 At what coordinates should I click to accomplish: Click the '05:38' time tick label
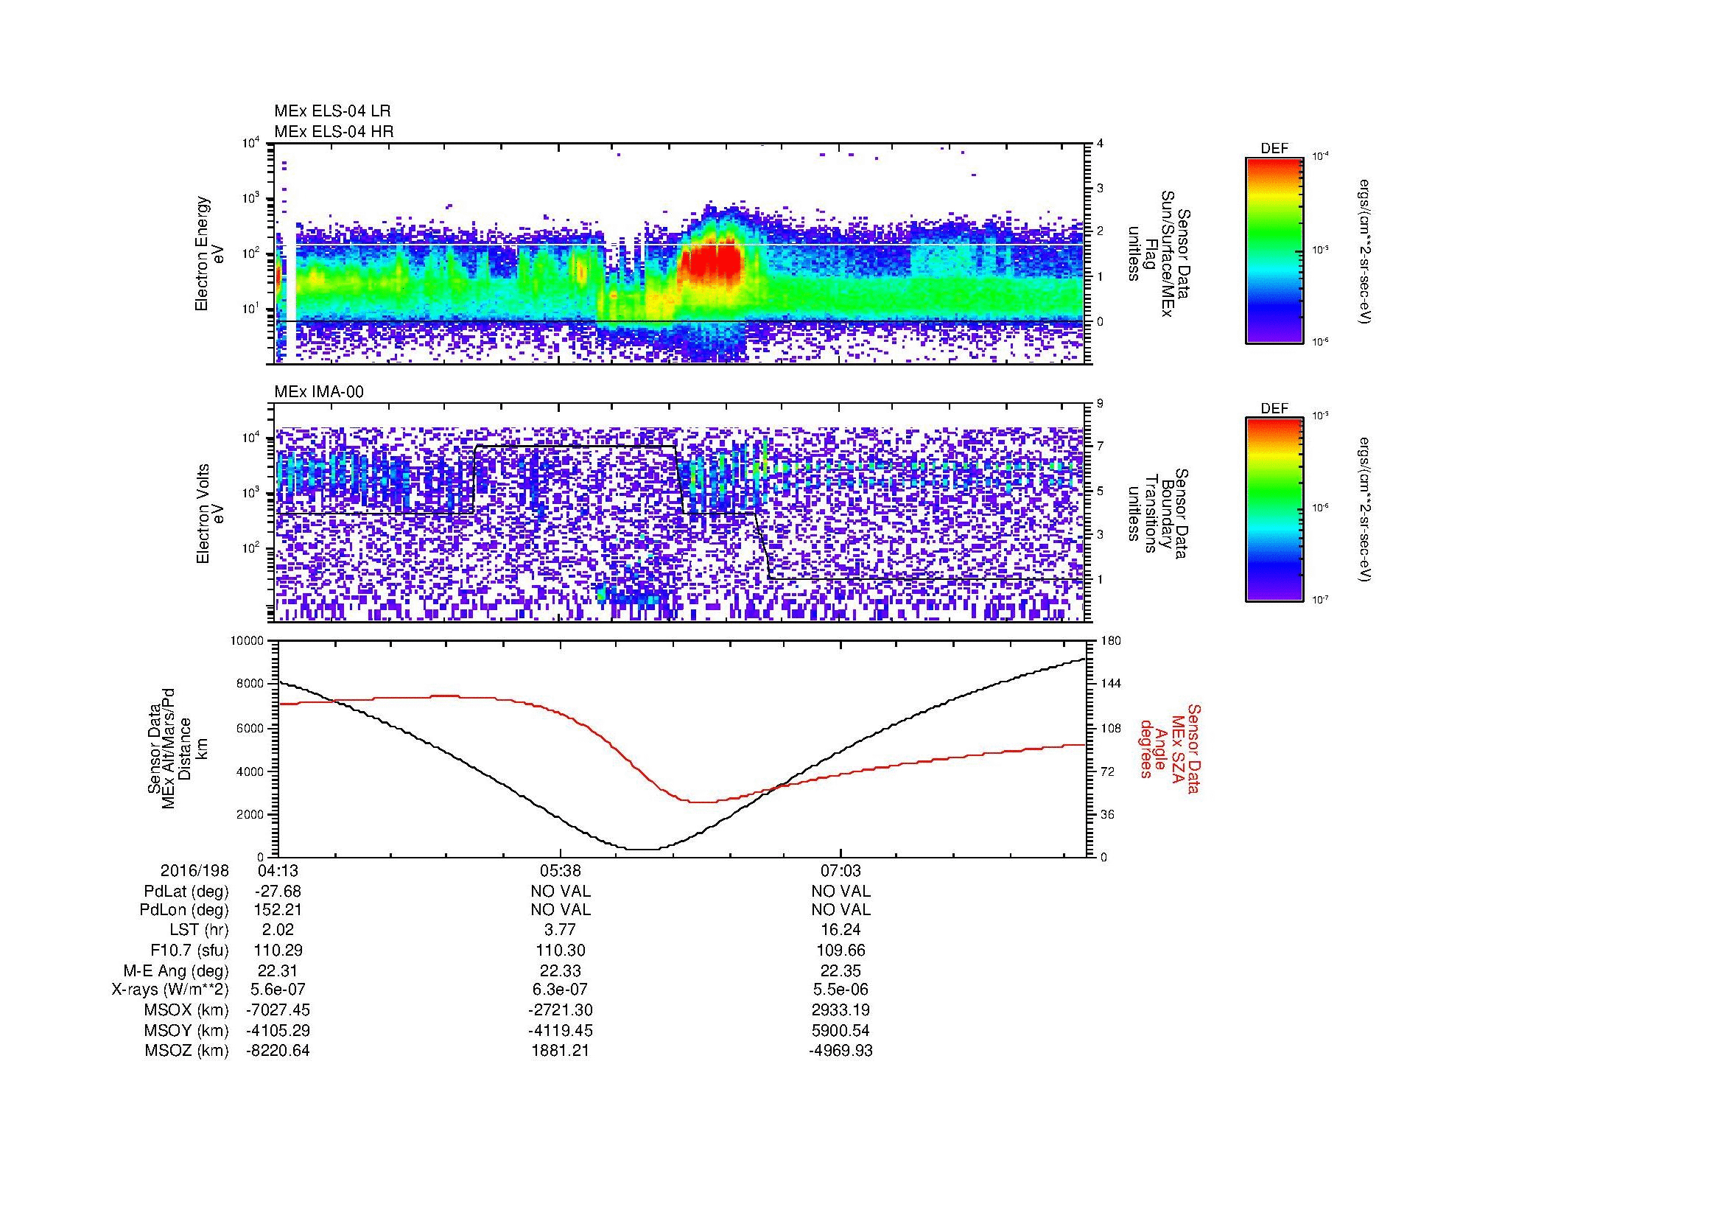coord(561,870)
